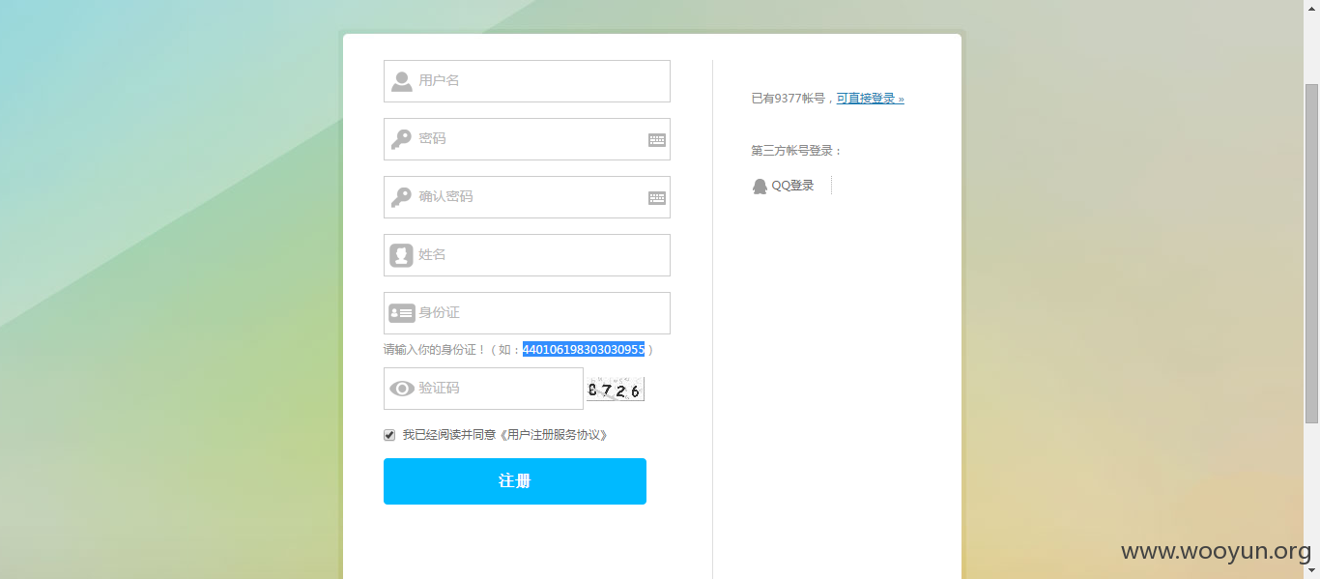This screenshot has width=1320, height=579.
Task: Focus the 身份证 input field
Action: point(527,313)
